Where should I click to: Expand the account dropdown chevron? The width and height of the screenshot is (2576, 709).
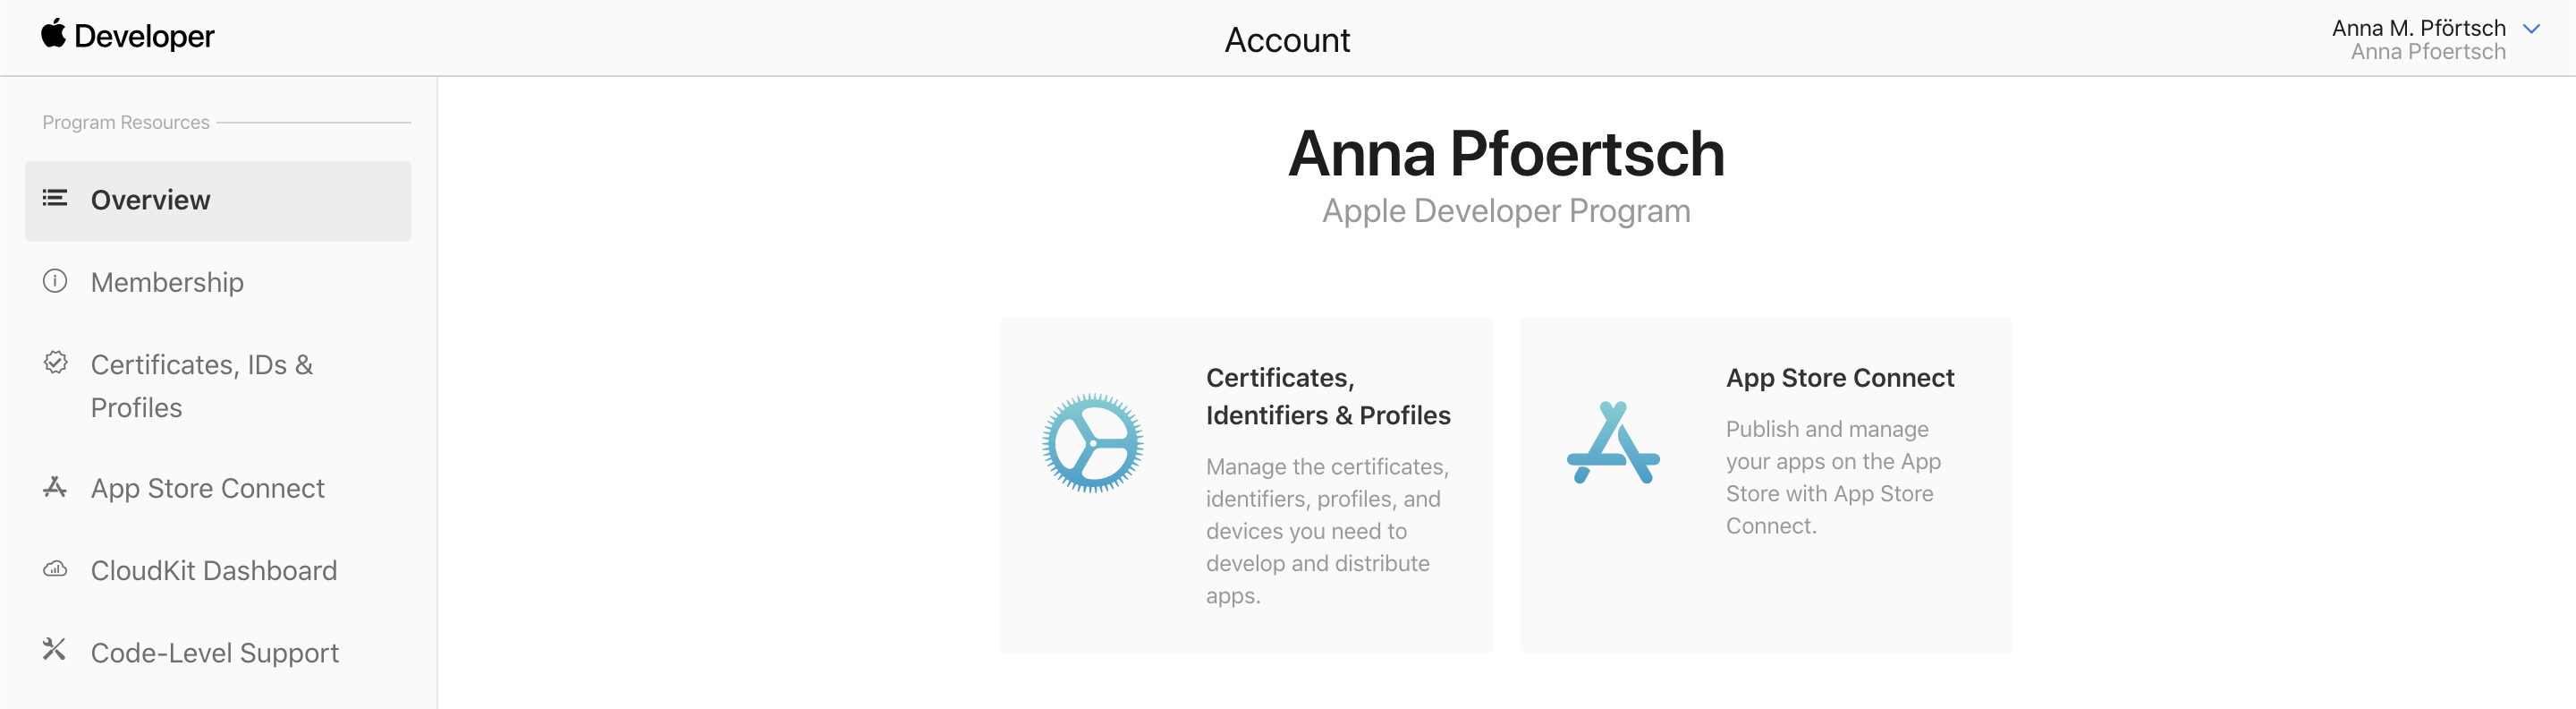2531,29
